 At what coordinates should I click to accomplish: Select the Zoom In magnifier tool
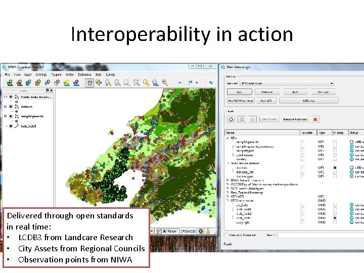108,82
